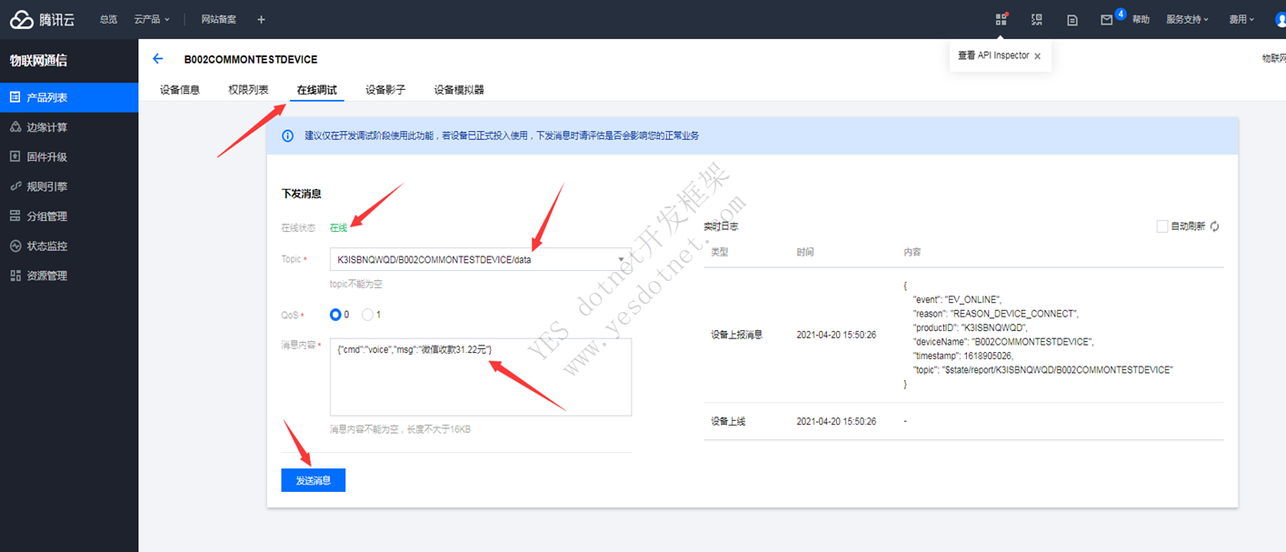
Task: Open 产品列表 in the sidebar
Action: coord(69,97)
